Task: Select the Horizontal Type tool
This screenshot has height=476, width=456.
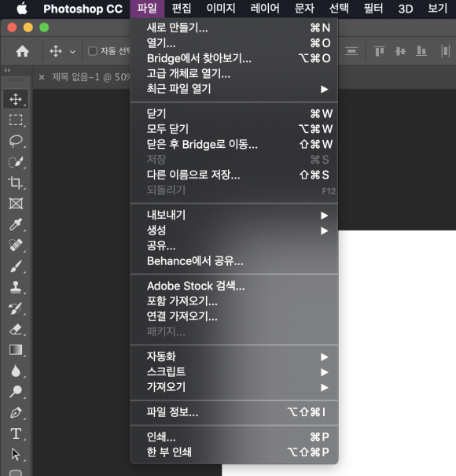Action: pos(16,434)
